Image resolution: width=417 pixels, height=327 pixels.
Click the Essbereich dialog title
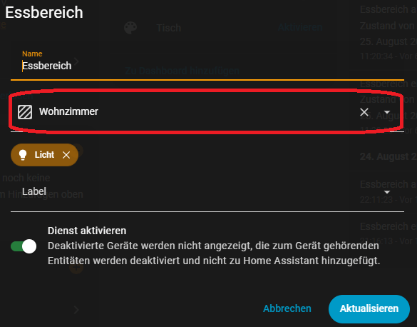tap(44, 13)
